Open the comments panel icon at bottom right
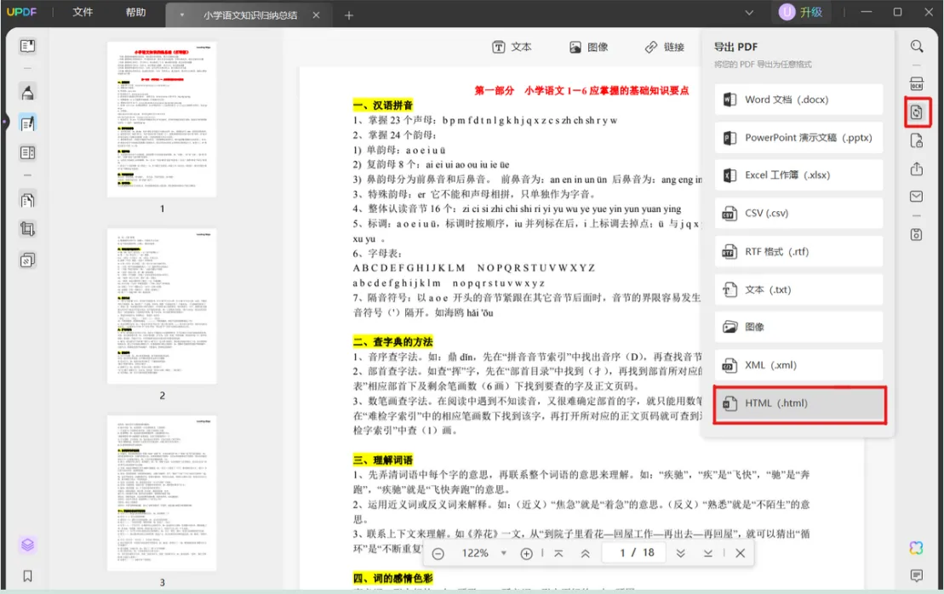This screenshot has height=594, width=944. pyautogui.click(x=916, y=576)
